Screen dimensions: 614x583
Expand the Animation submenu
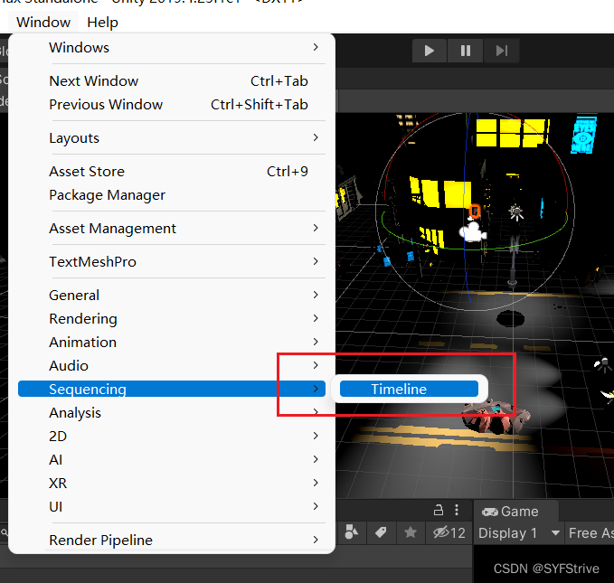[172, 343]
